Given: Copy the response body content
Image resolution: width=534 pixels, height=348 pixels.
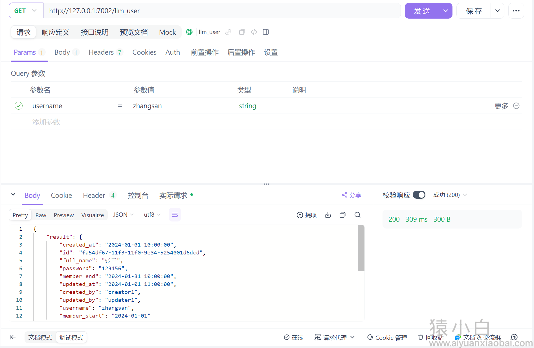Looking at the screenshot, I should (342, 215).
